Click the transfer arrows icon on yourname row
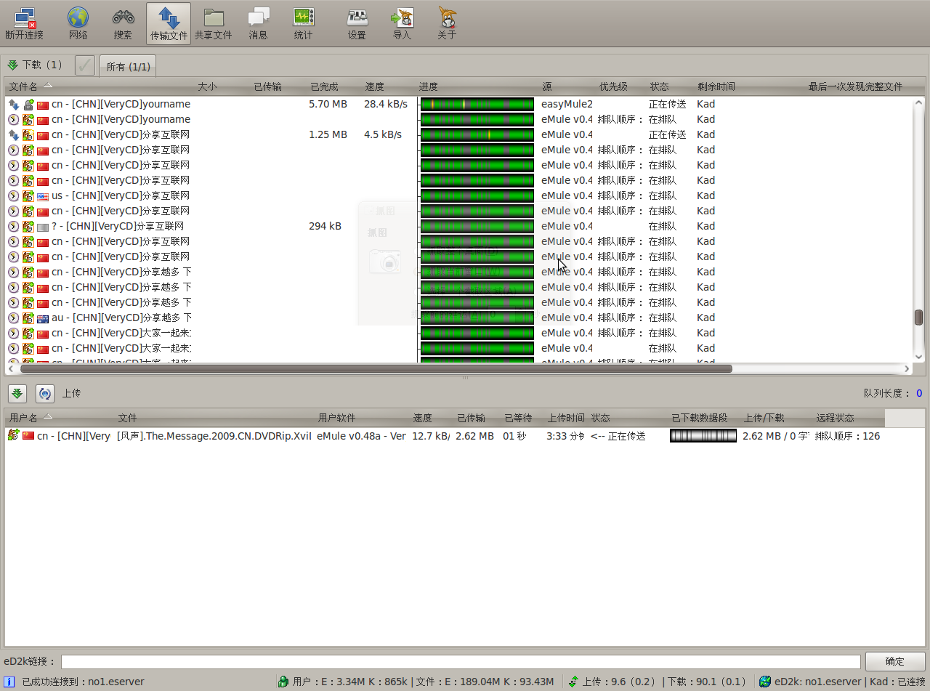Screen dimensions: 930x691 coord(13,104)
